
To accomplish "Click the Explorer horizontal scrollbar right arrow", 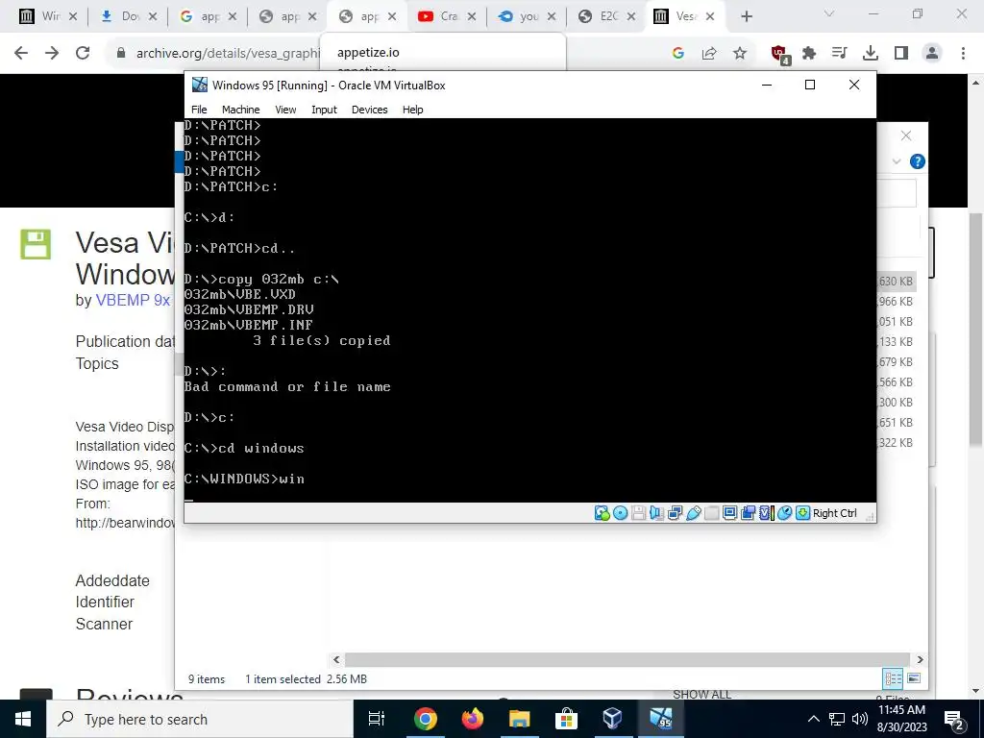I will (x=920, y=659).
